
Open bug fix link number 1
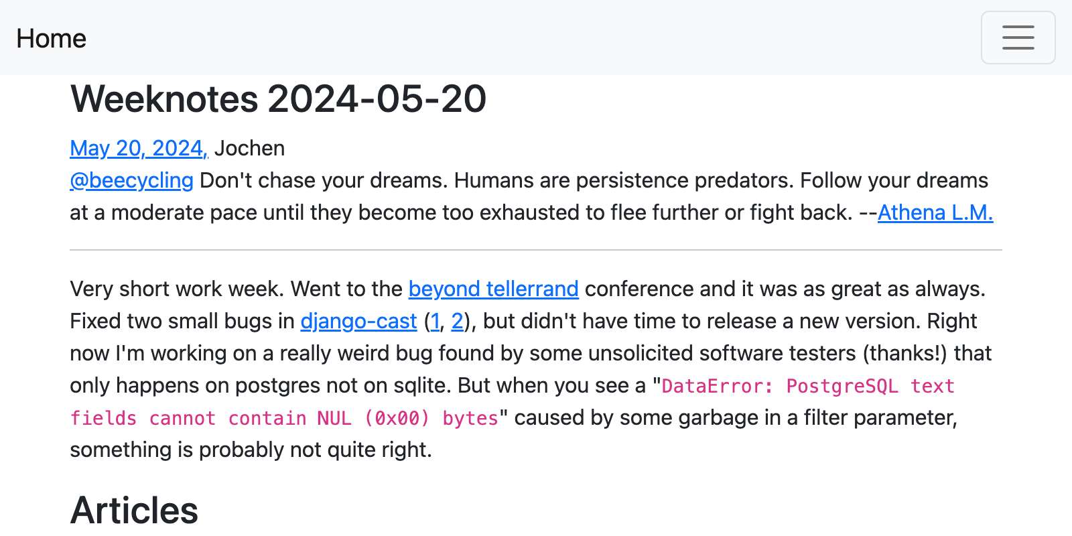[435, 322]
